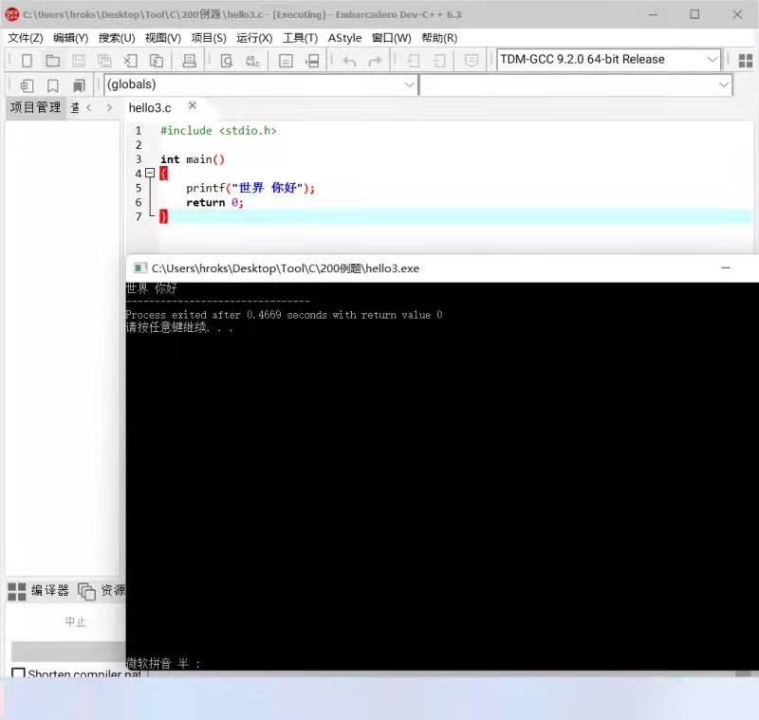Open a file with the open icon

click(52, 60)
